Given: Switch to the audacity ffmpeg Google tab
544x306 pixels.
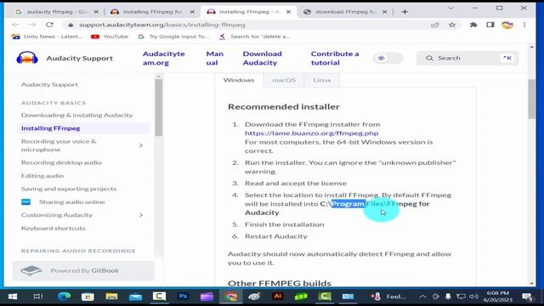Looking at the screenshot, I should point(57,11).
